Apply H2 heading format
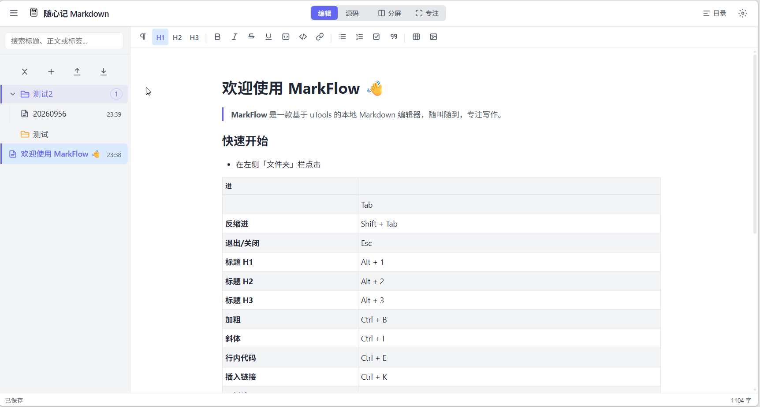Screen dimensions: 760x407 (177, 37)
